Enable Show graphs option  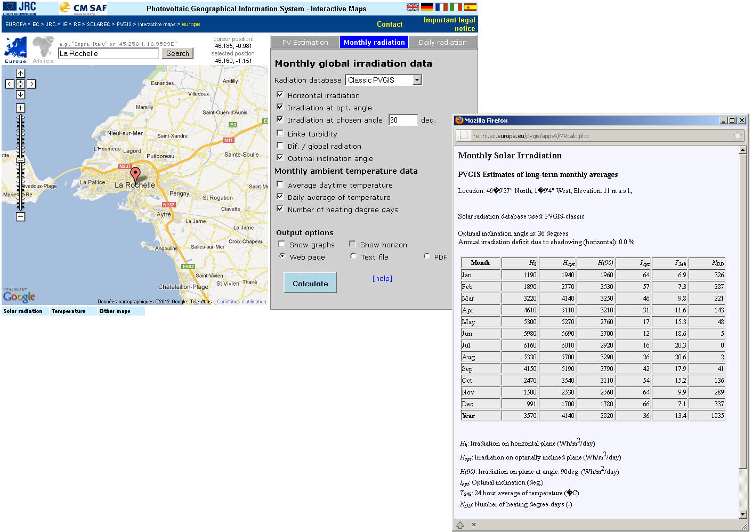click(x=281, y=244)
